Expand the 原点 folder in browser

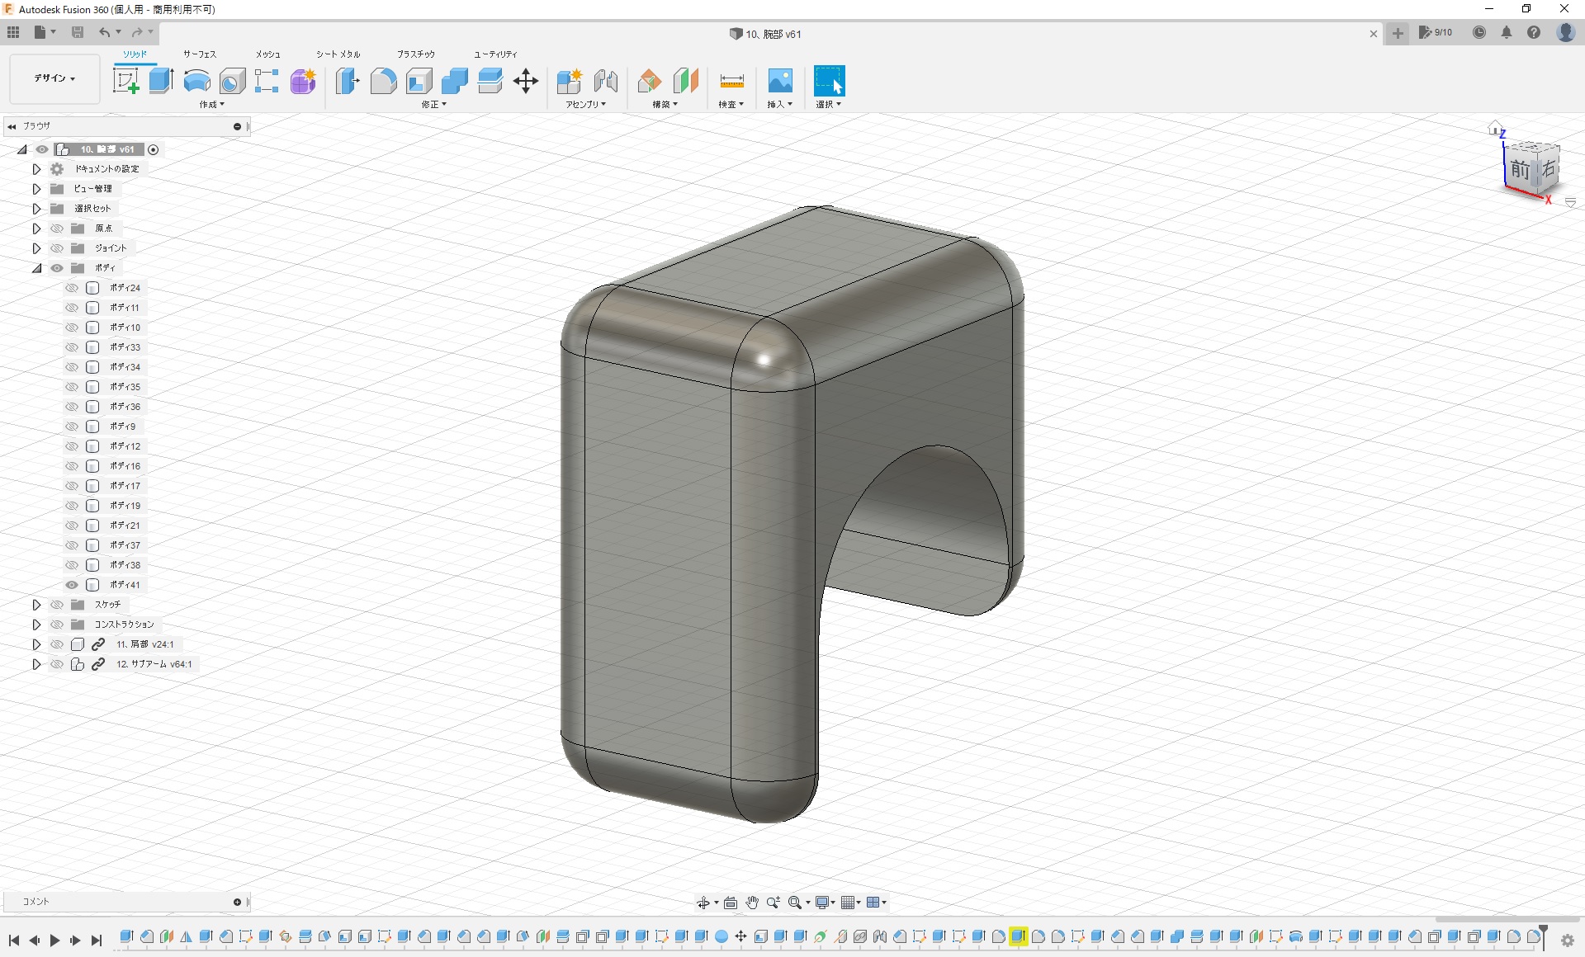[36, 229]
